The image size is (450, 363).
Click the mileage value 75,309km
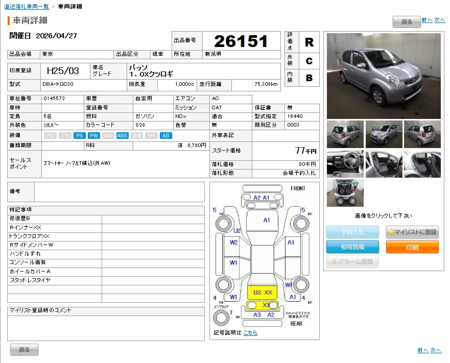click(x=266, y=84)
